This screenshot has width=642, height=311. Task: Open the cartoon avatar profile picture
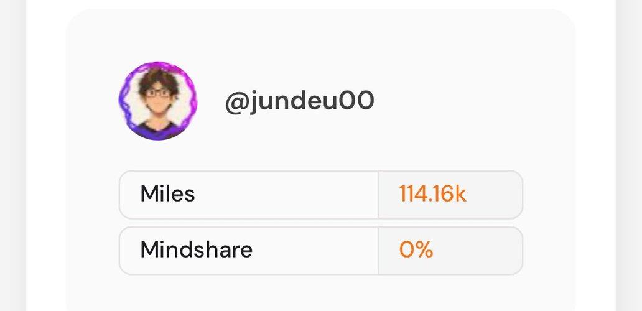(x=157, y=101)
